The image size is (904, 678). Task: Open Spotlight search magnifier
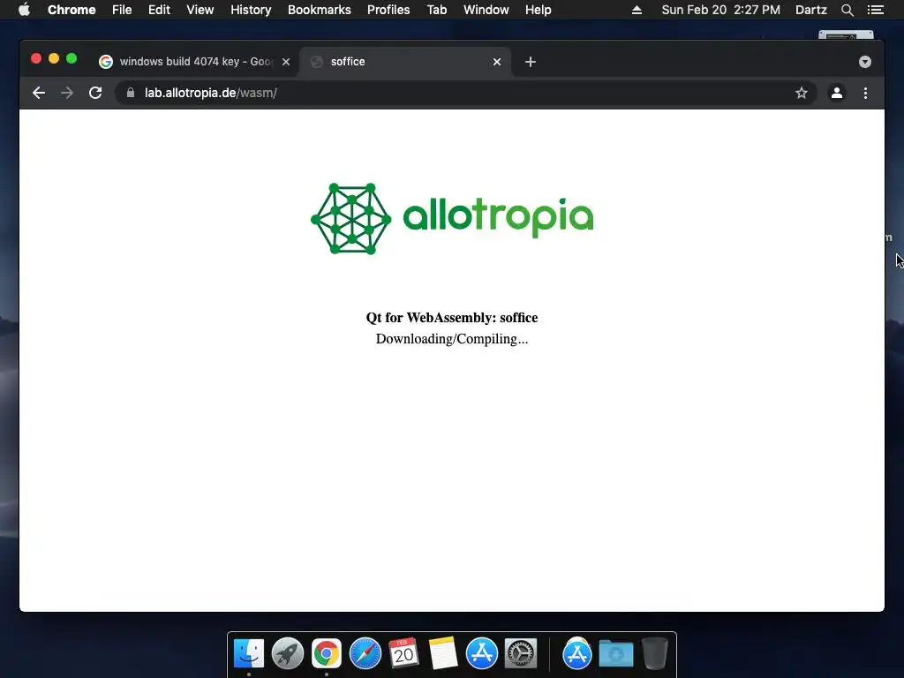coord(847,10)
